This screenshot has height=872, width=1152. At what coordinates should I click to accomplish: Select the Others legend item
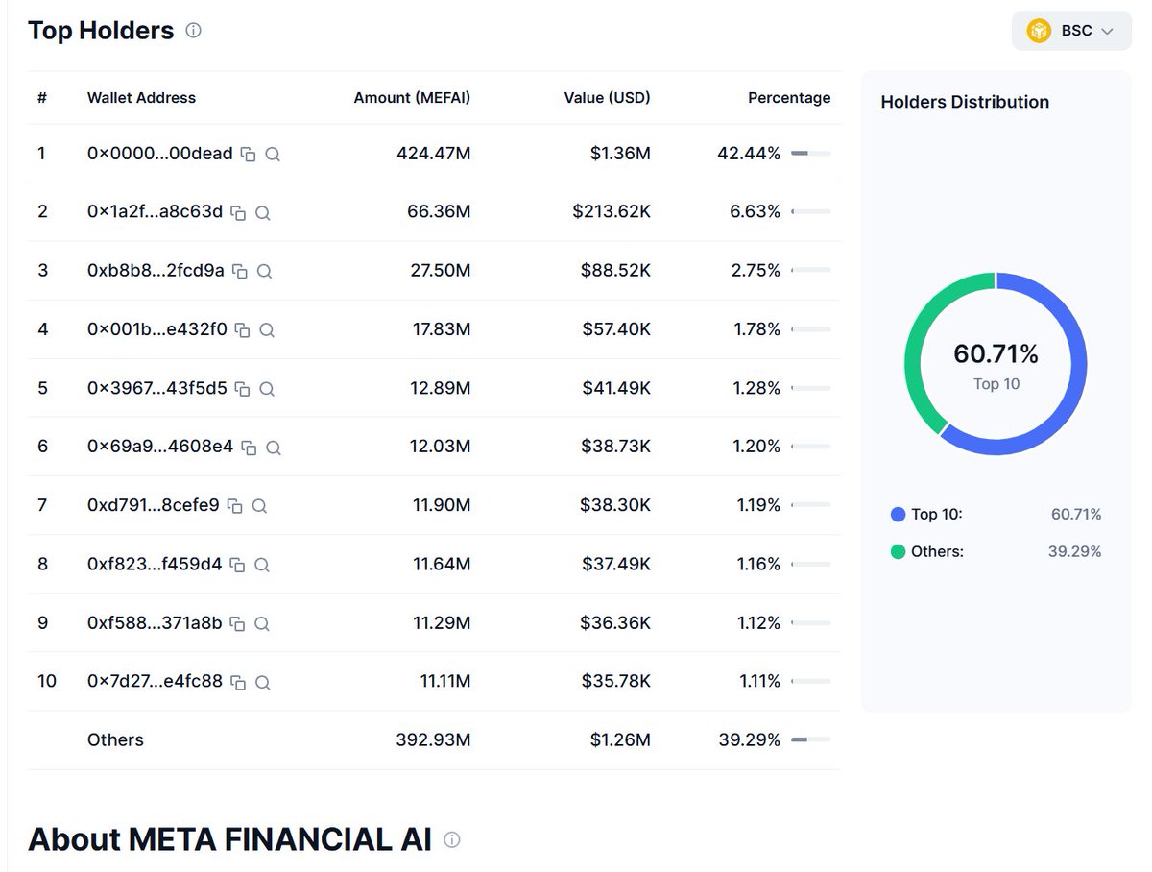click(x=929, y=551)
